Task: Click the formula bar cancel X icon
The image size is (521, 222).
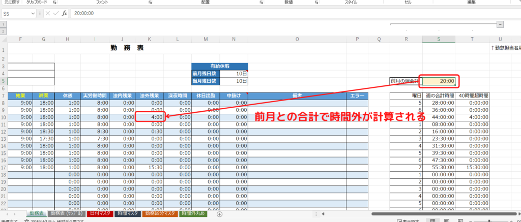Action: tap(48, 13)
